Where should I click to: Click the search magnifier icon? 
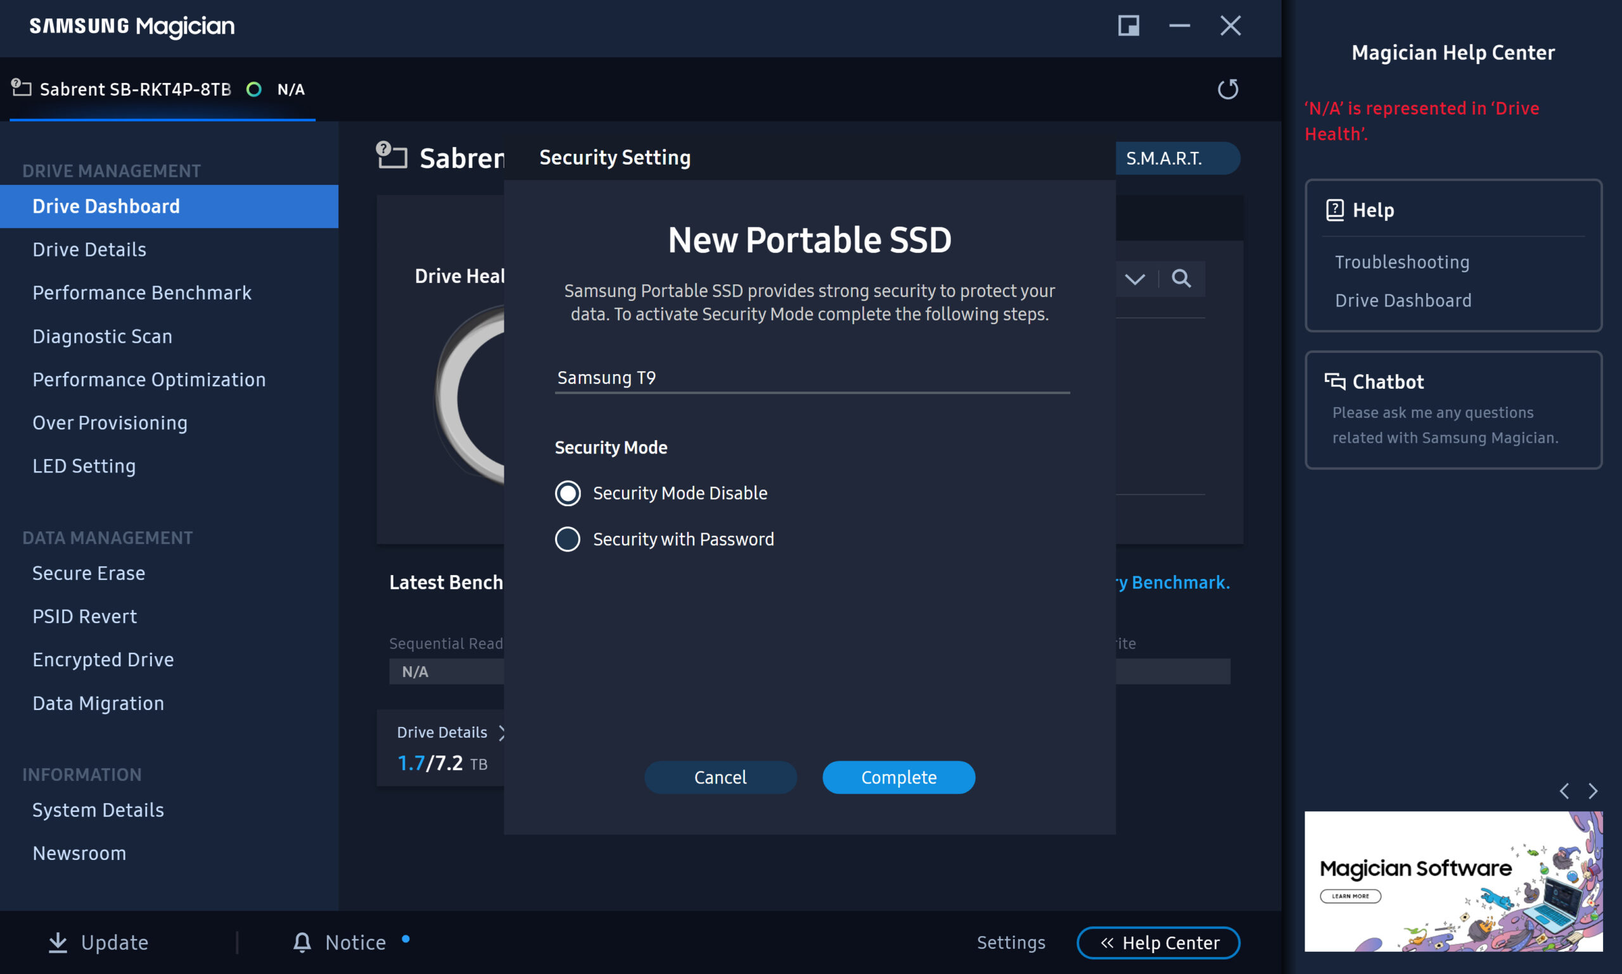(1181, 279)
